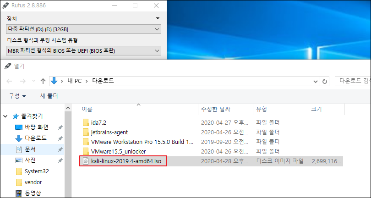Screen dimensions: 371x198
Task: Refresh the Downloads folder view
Action: [x=325, y=82]
